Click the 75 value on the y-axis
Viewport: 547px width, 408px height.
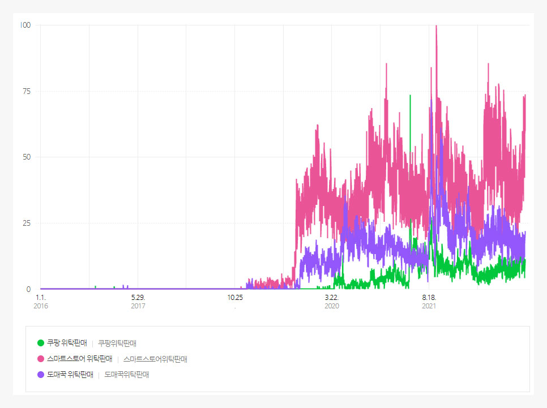(27, 91)
